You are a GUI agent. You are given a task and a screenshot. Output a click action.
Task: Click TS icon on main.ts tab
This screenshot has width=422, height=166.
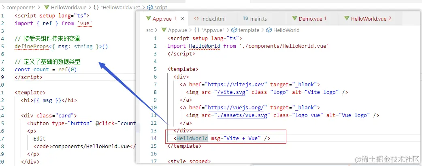[x=245, y=18]
